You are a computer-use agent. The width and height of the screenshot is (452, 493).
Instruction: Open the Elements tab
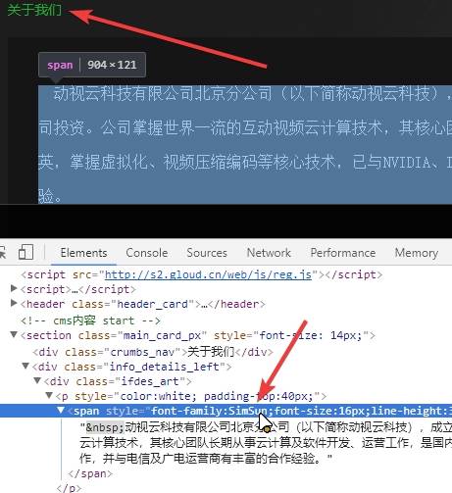tap(83, 253)
